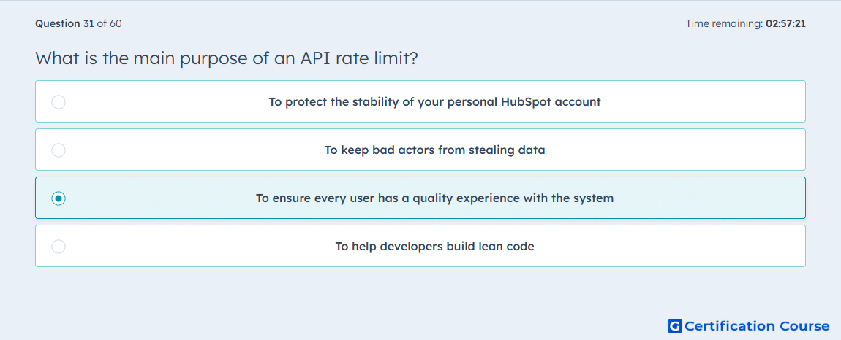Select the radio button for HubSpot account stability
Viewport: 841px width, 340px height.
pos(59,101)
